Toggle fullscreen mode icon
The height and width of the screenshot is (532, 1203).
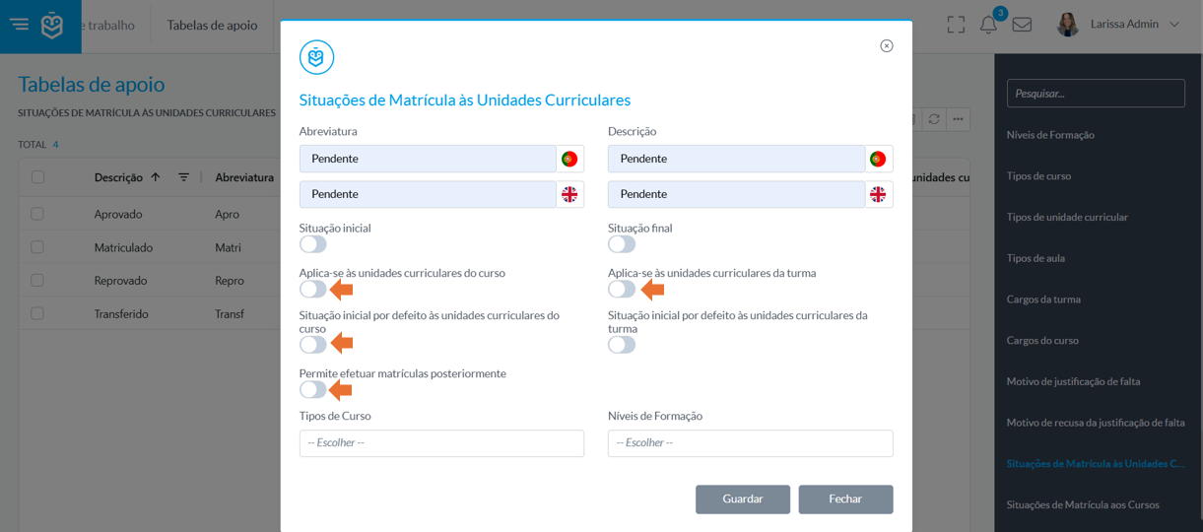point(956,25)
